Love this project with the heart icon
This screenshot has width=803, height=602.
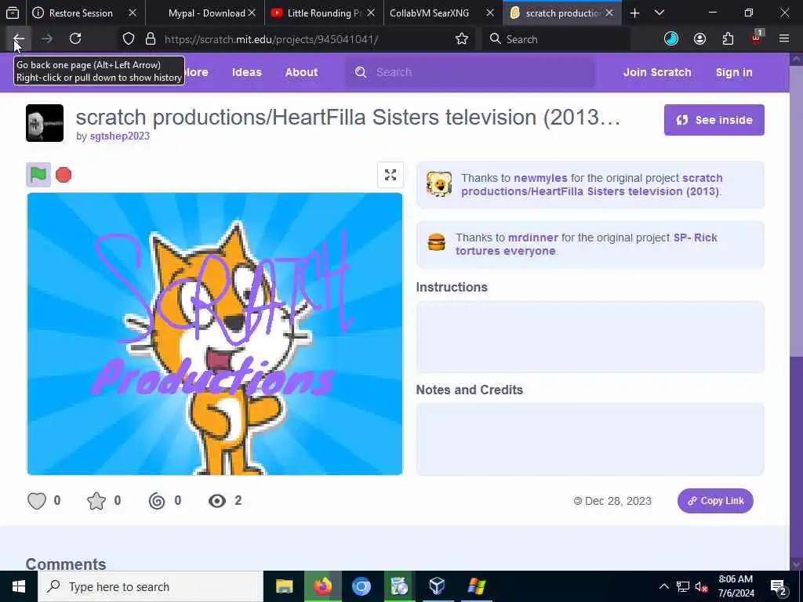[x=37, y=501]
